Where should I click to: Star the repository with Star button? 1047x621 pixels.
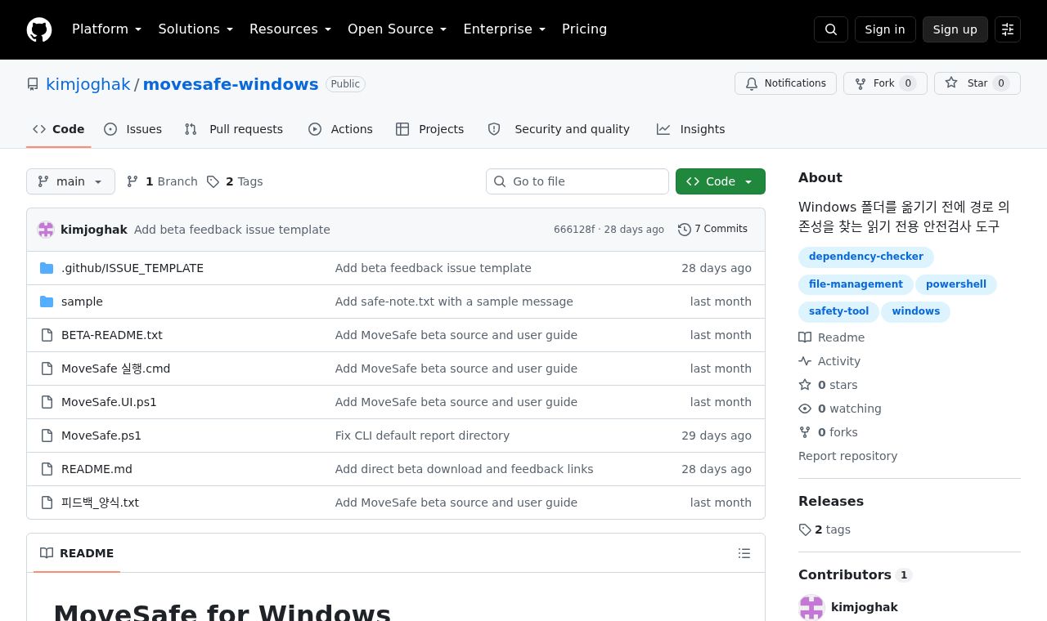point(977,83)
